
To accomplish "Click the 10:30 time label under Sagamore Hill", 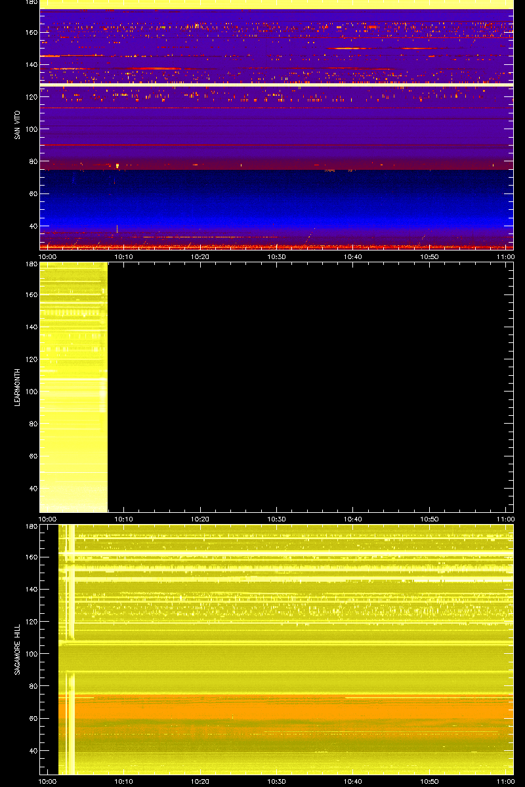I will [277, 782].
